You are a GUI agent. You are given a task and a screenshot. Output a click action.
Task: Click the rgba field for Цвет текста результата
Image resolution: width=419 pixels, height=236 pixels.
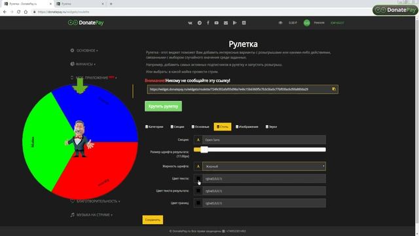tap(264, 191)
